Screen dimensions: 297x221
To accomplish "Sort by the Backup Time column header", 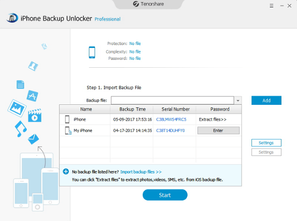I will [x=132, y=109].
